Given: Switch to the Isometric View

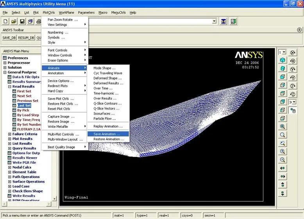Looking at the screenshot, I should (283, 60).
